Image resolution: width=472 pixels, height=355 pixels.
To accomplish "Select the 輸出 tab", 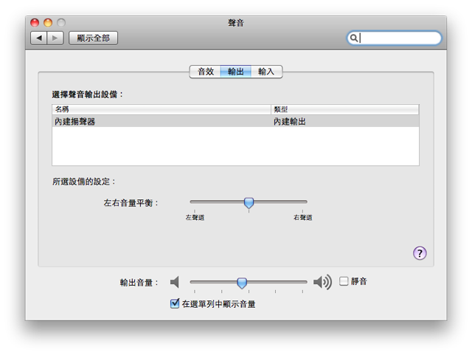I will [236, 72].
